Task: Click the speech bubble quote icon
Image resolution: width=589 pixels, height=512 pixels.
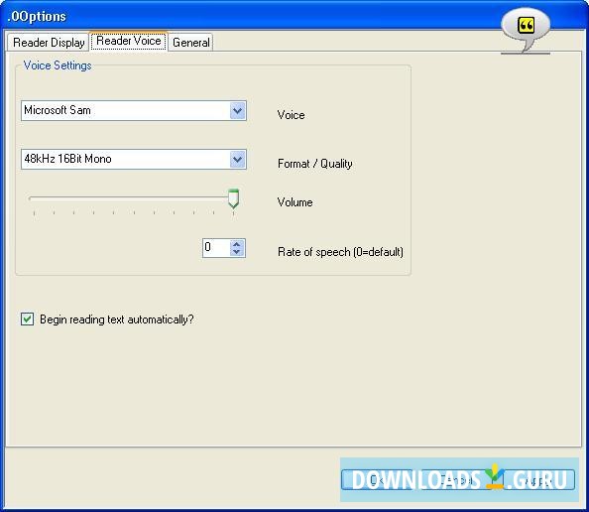Action: tap(526, 30)
